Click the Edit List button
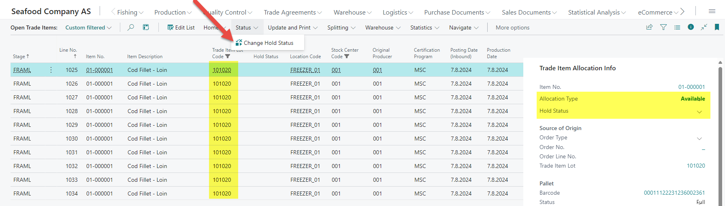This screenshot has width=725, height=206. click(x=181, y=27)
